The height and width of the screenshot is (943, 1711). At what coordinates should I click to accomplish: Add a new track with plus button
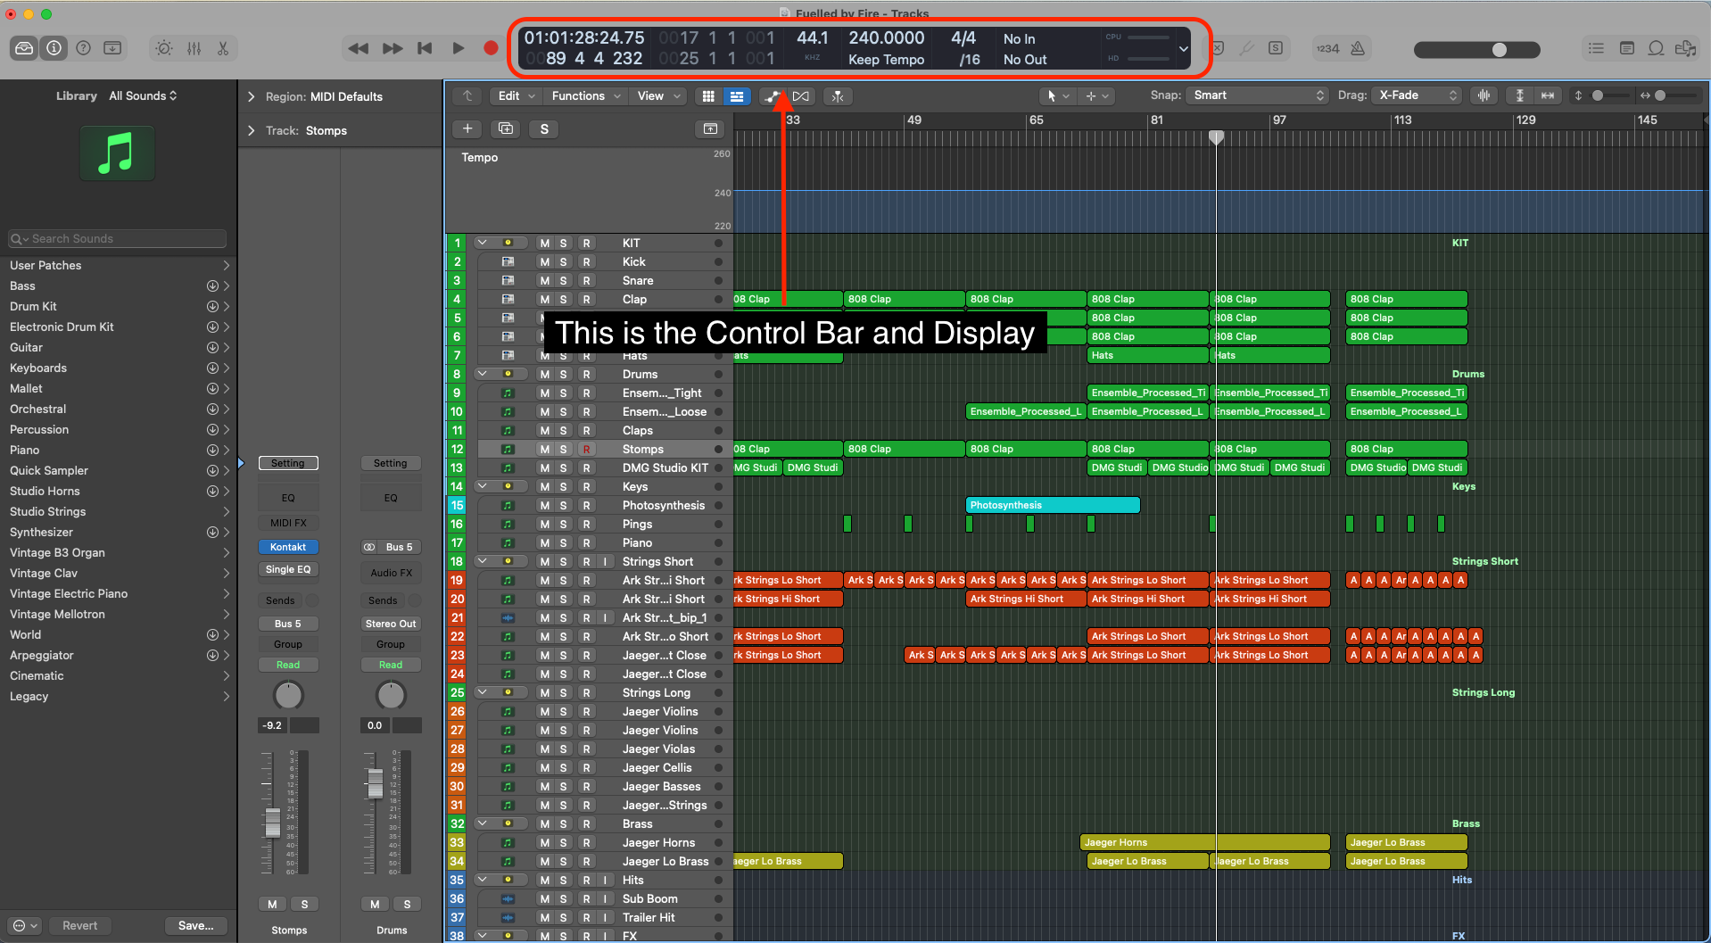tap(467, 129)
